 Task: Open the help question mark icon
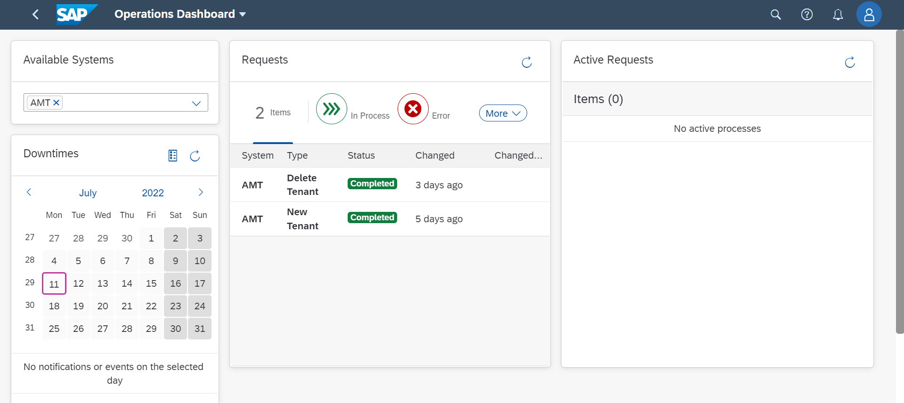[806, 15]
